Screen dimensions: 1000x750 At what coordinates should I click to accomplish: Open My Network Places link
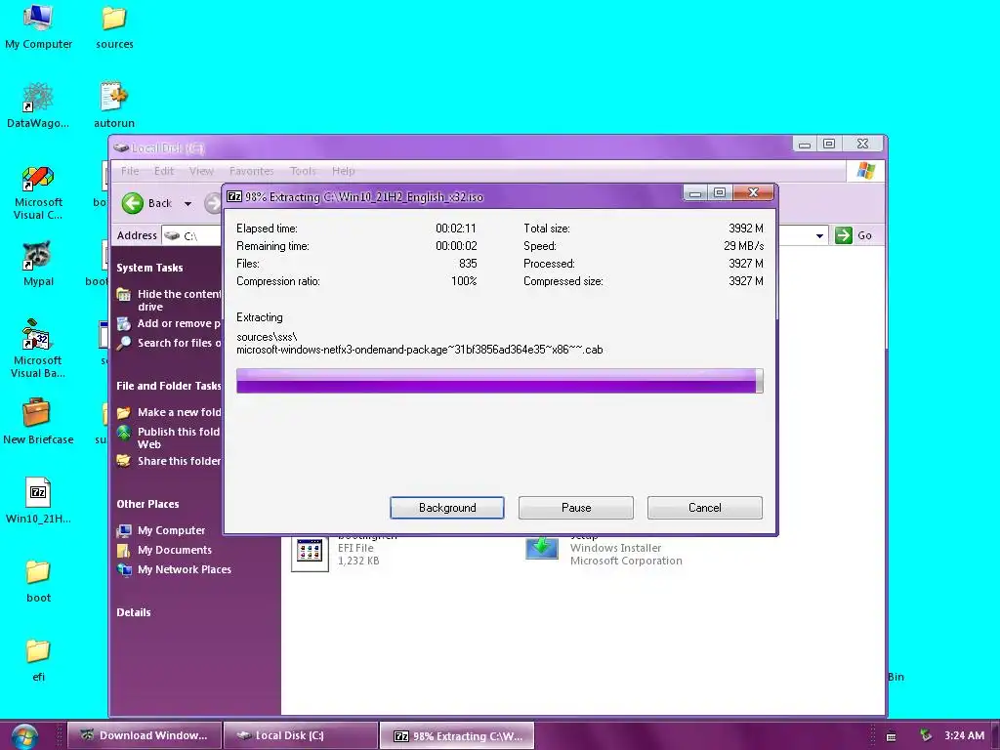pyautogui.click(x=174, y=569)
